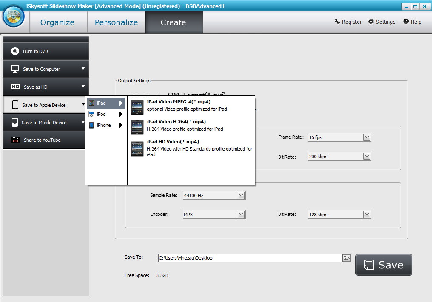Select the HD icon for Save as HD
Viewport: 432px width, 302px height.
15,87
